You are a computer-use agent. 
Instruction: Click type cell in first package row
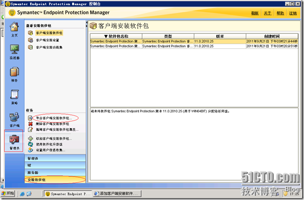click(168, 41)
